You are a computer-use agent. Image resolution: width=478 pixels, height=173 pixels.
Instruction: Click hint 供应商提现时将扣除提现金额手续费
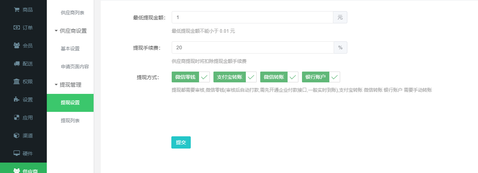tap(209, 62)
